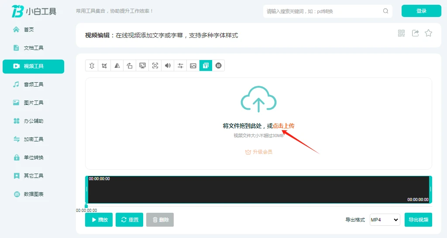
Task: Open the volume adjustment tool
Action: 168,66
